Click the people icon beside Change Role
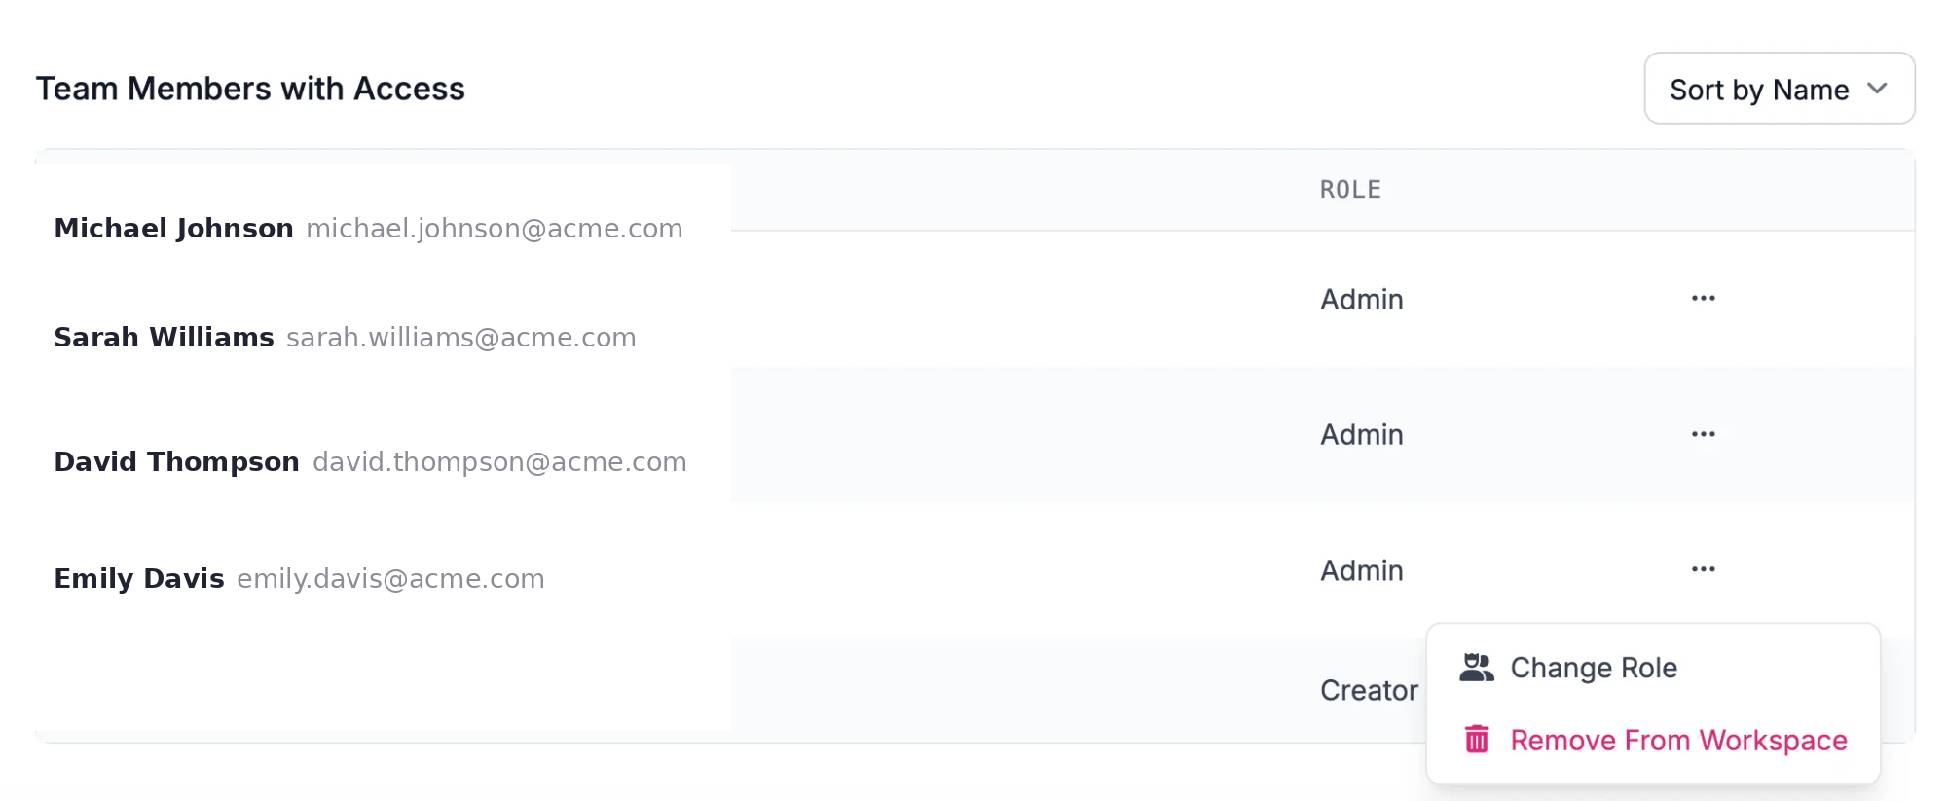This screenshot has height=801, width=1947. [x=1477, y=668]
